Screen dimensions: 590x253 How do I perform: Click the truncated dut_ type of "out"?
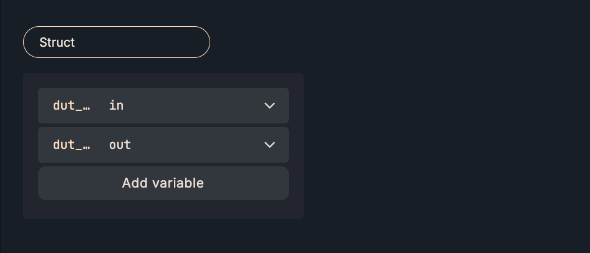pos(71,145)
